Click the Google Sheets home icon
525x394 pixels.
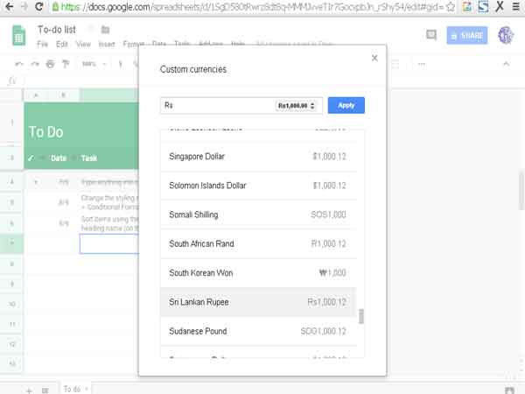pos(18,36)
